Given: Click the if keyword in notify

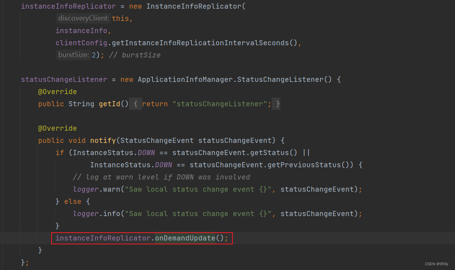Looking at the screenshot, I should coord(59,152).
